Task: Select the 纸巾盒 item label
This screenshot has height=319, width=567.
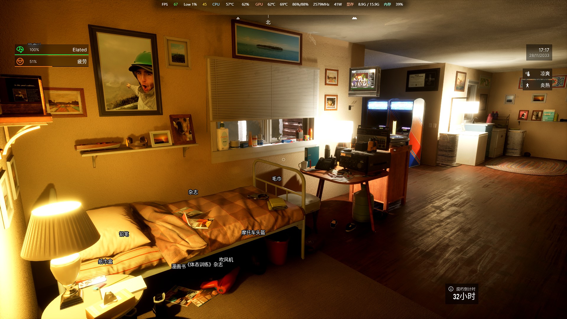Action: [105, 261]
